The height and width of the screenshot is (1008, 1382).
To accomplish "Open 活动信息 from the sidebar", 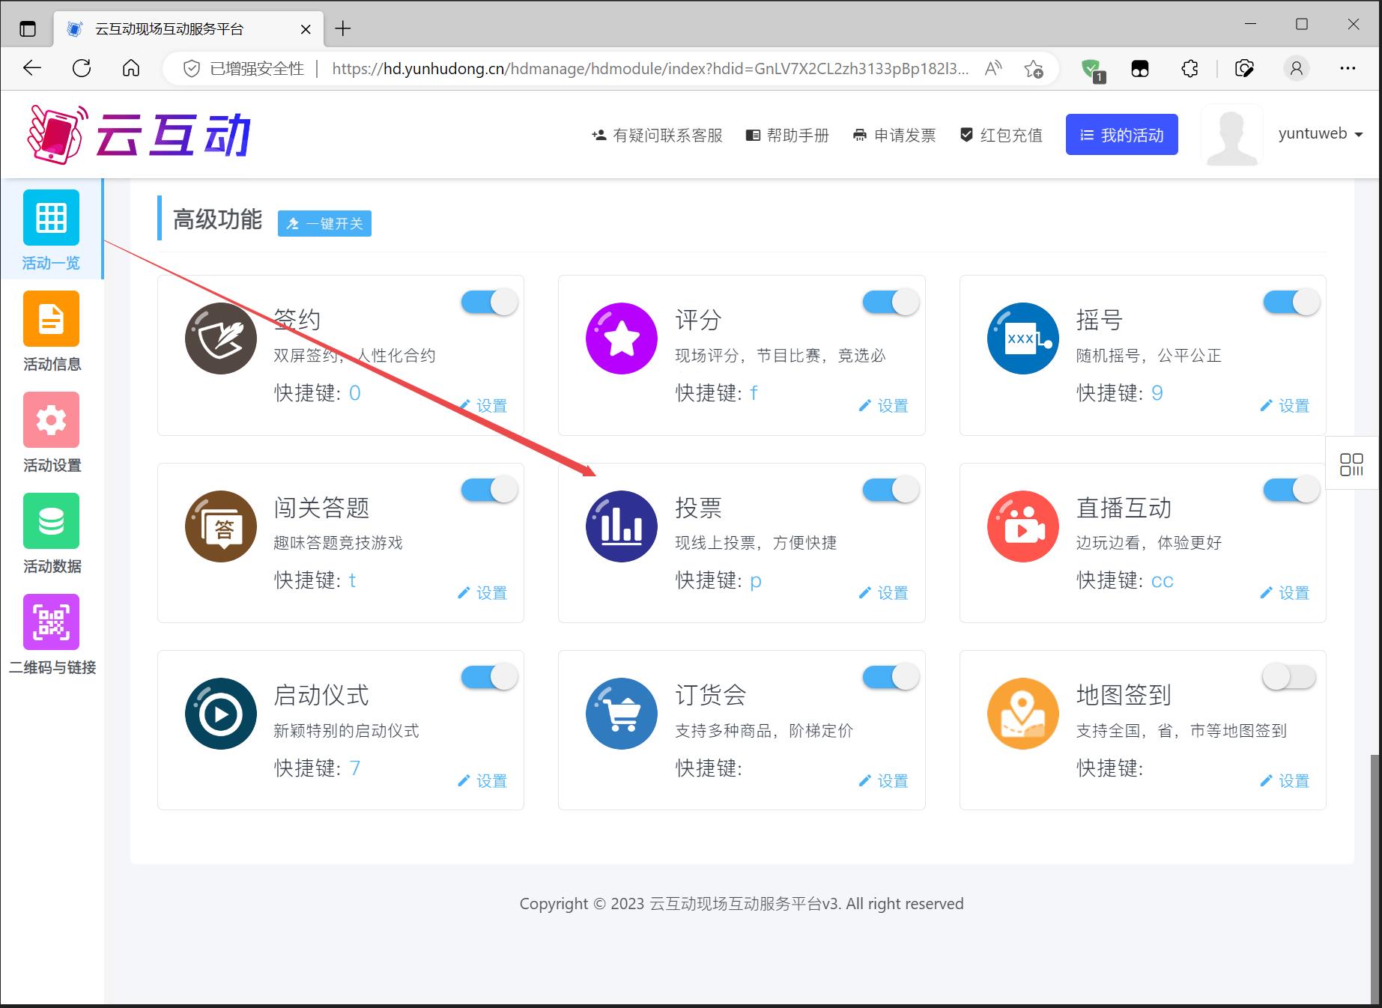I will pos(51,319).
